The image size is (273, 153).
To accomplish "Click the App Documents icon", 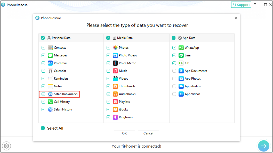I will pyautogui.click(x=181, y=71).
